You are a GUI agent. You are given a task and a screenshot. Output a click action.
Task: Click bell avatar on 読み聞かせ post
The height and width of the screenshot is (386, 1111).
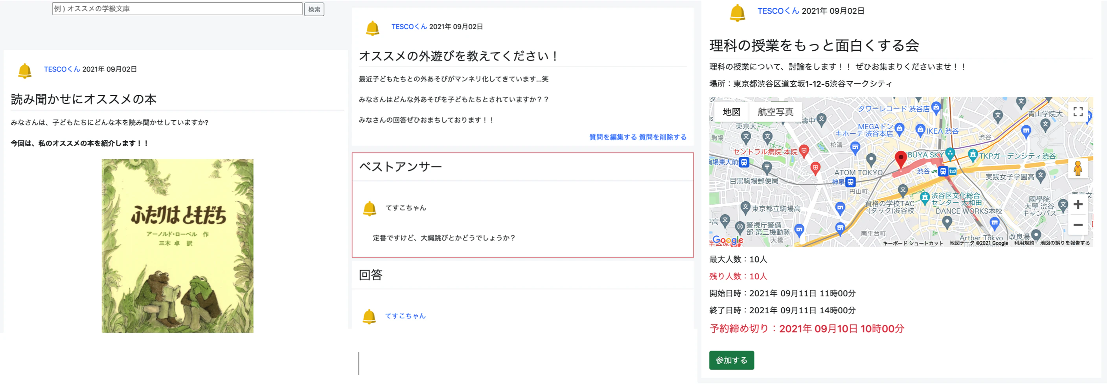pyautogui.click(x=25, y=70)
